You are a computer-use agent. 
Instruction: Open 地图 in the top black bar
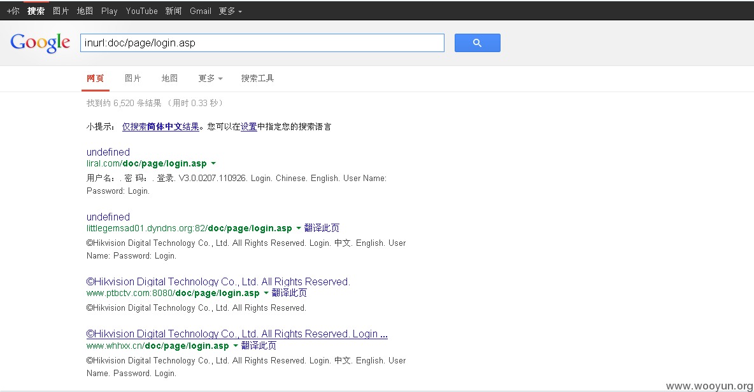[85, 11]
